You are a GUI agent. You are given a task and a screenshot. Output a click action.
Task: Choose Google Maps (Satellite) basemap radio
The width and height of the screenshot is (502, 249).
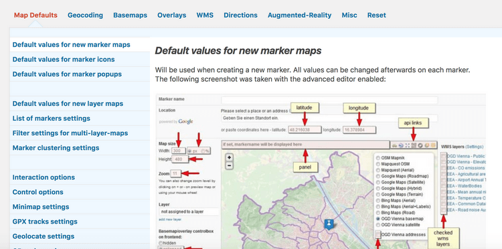click(378, 183)
